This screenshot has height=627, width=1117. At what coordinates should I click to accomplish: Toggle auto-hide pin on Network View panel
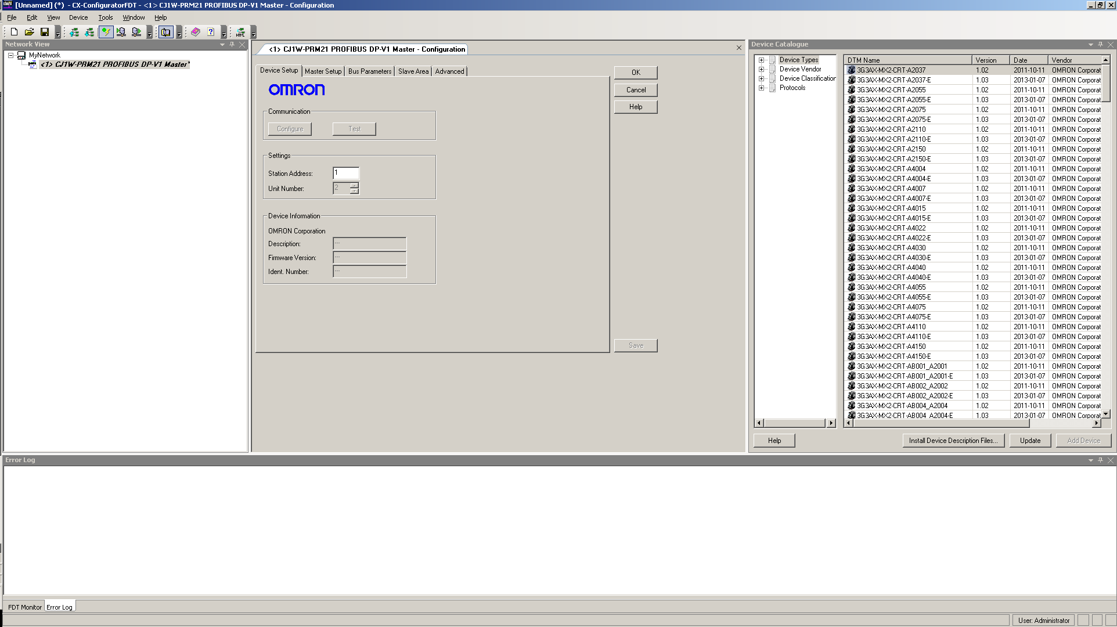[x=232, y=44]
